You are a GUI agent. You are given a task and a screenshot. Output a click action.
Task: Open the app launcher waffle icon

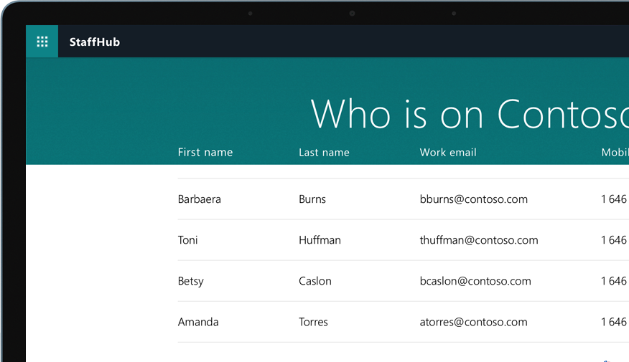(x=42, y=42)
